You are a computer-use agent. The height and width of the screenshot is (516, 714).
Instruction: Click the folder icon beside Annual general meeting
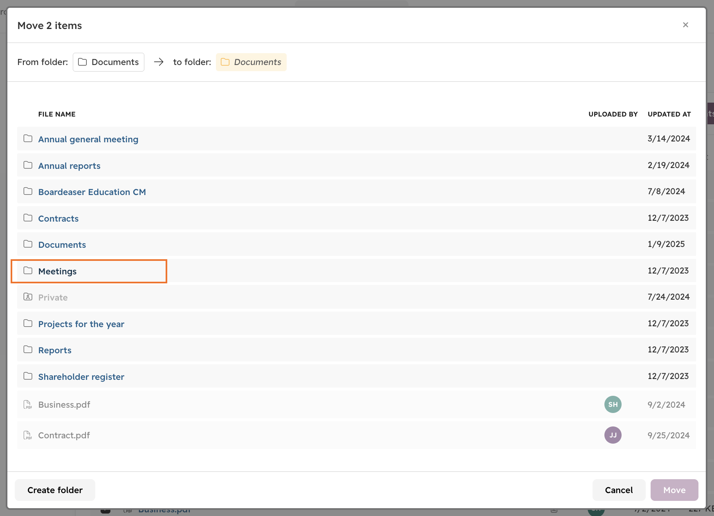[x=28, y=139]
